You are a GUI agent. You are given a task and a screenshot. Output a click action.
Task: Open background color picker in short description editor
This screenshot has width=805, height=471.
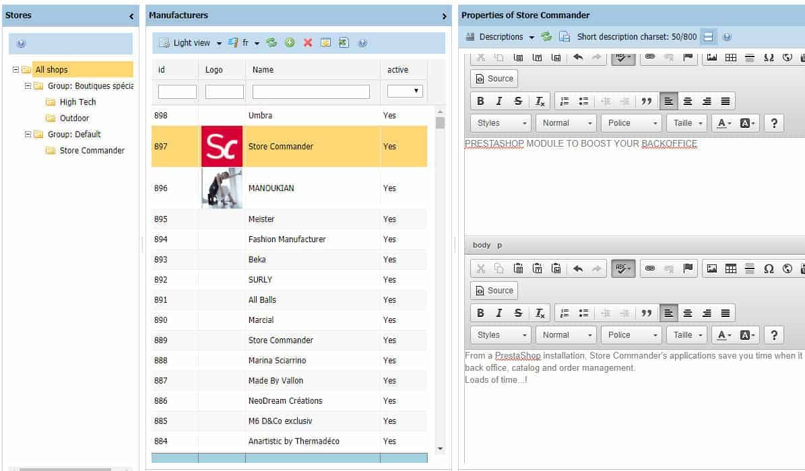click(747, 123)
